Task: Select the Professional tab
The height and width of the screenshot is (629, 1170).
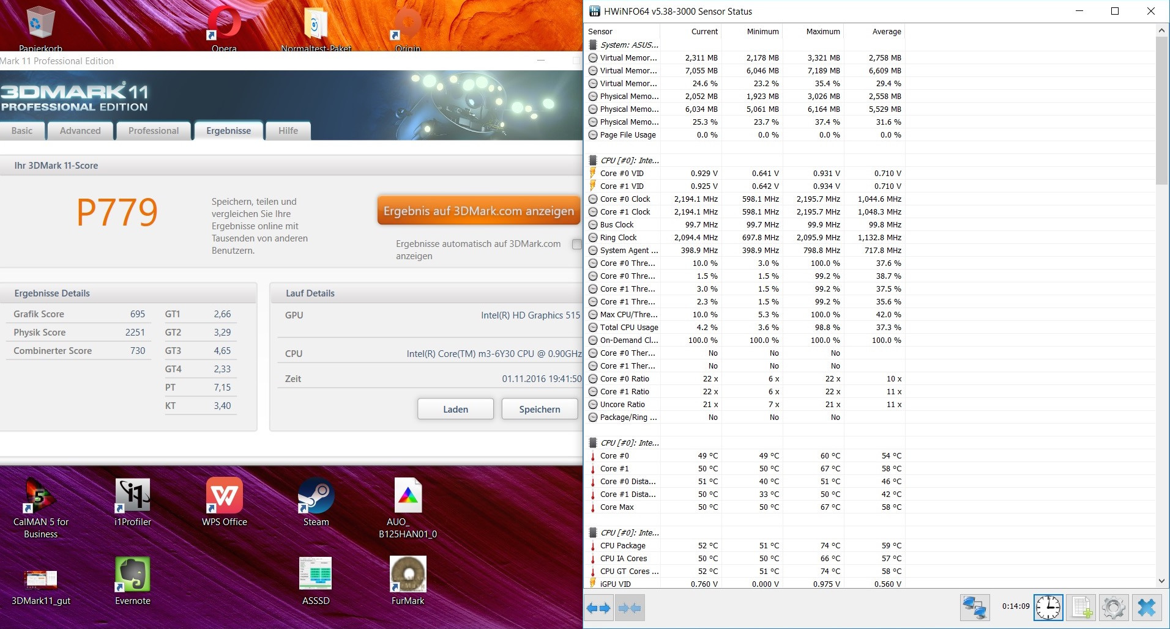Action: point(154,131)
